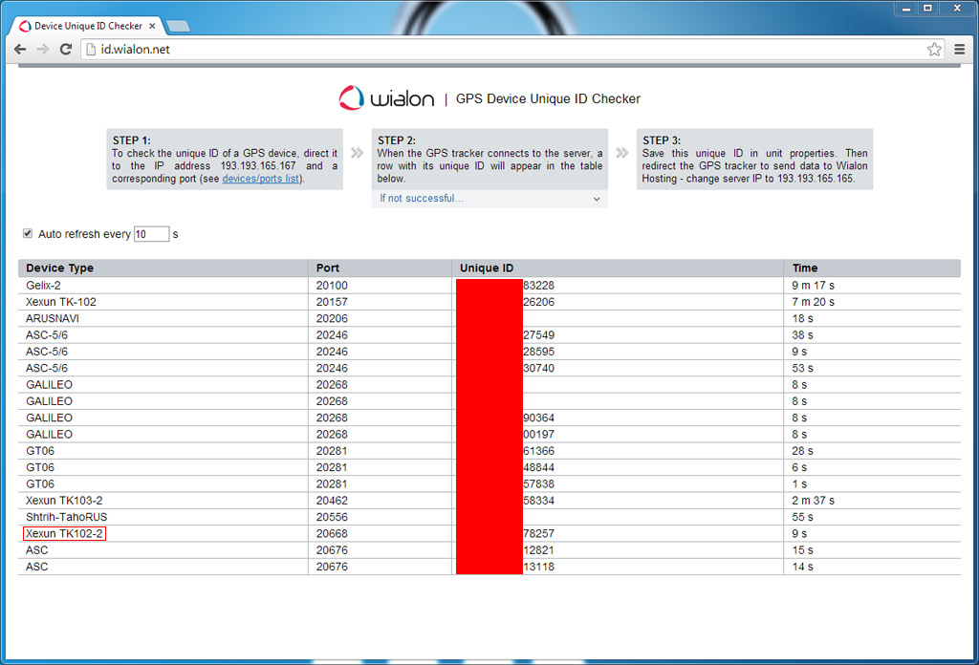Minimize the browser window
Viewport: 979px width, 665px height.
coord(906,8)
